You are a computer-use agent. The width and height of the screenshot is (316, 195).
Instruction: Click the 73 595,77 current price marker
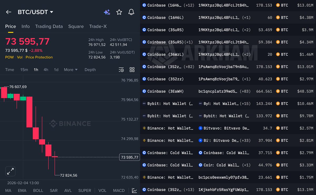point(130,157)
